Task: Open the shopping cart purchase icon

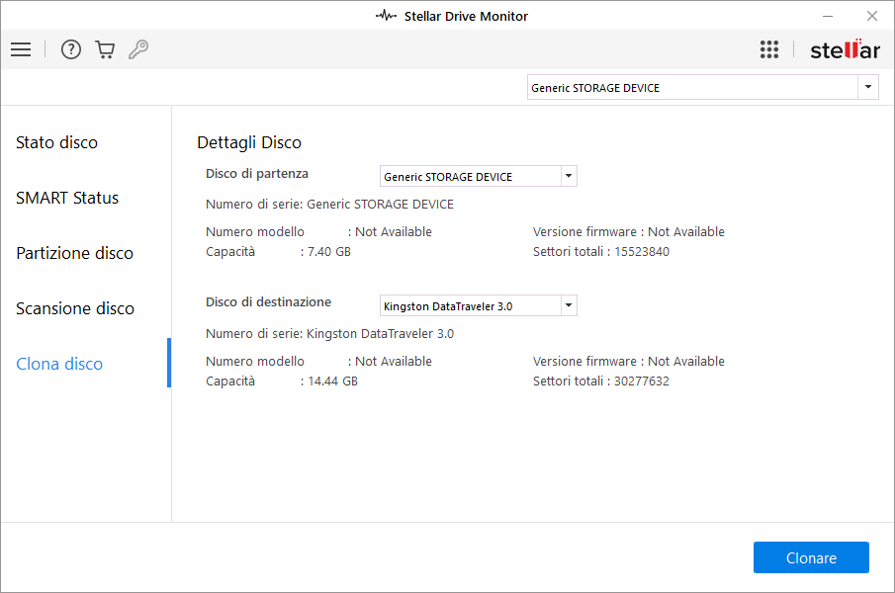Action: [x=105, y=49]
